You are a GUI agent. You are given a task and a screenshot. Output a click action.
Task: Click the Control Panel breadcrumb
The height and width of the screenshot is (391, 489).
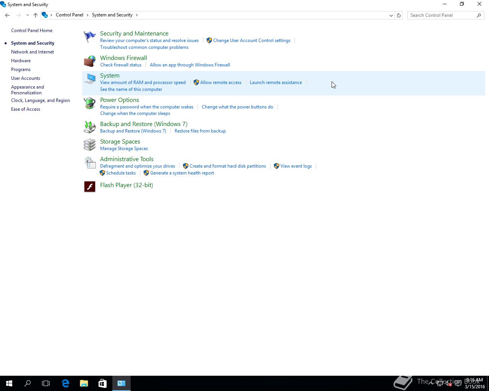(x=70, y=15)
